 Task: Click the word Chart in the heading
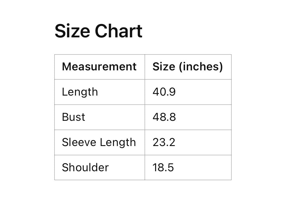pos(119,31)
